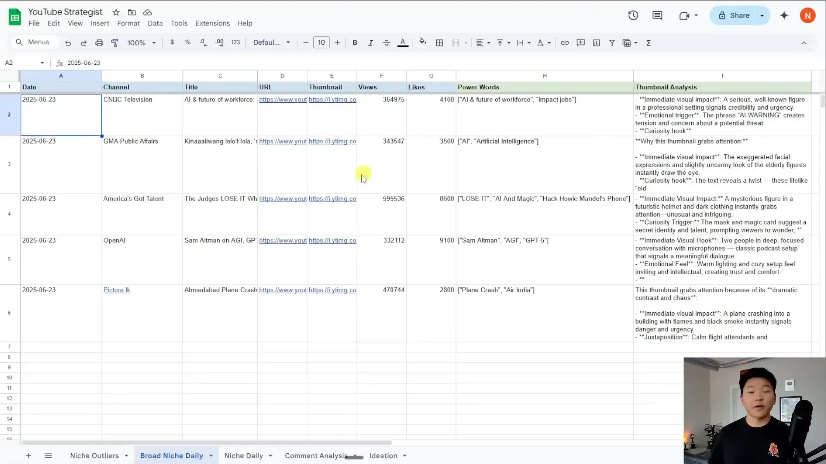Select the Paint format tool

coord(115,43)
